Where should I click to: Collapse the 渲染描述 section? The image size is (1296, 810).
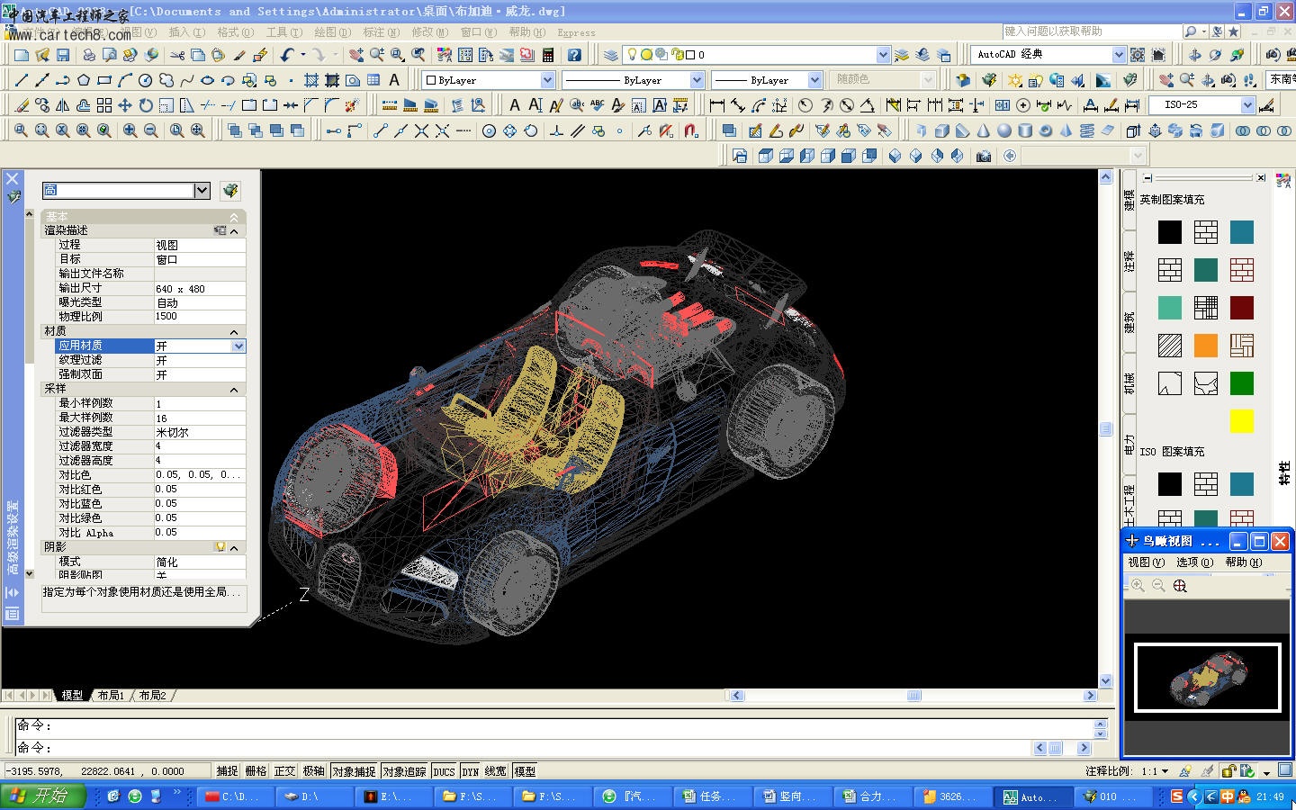tap(234, 231)
